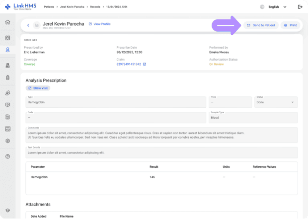Click the logout icon in top bar

[x=300, y=7]
